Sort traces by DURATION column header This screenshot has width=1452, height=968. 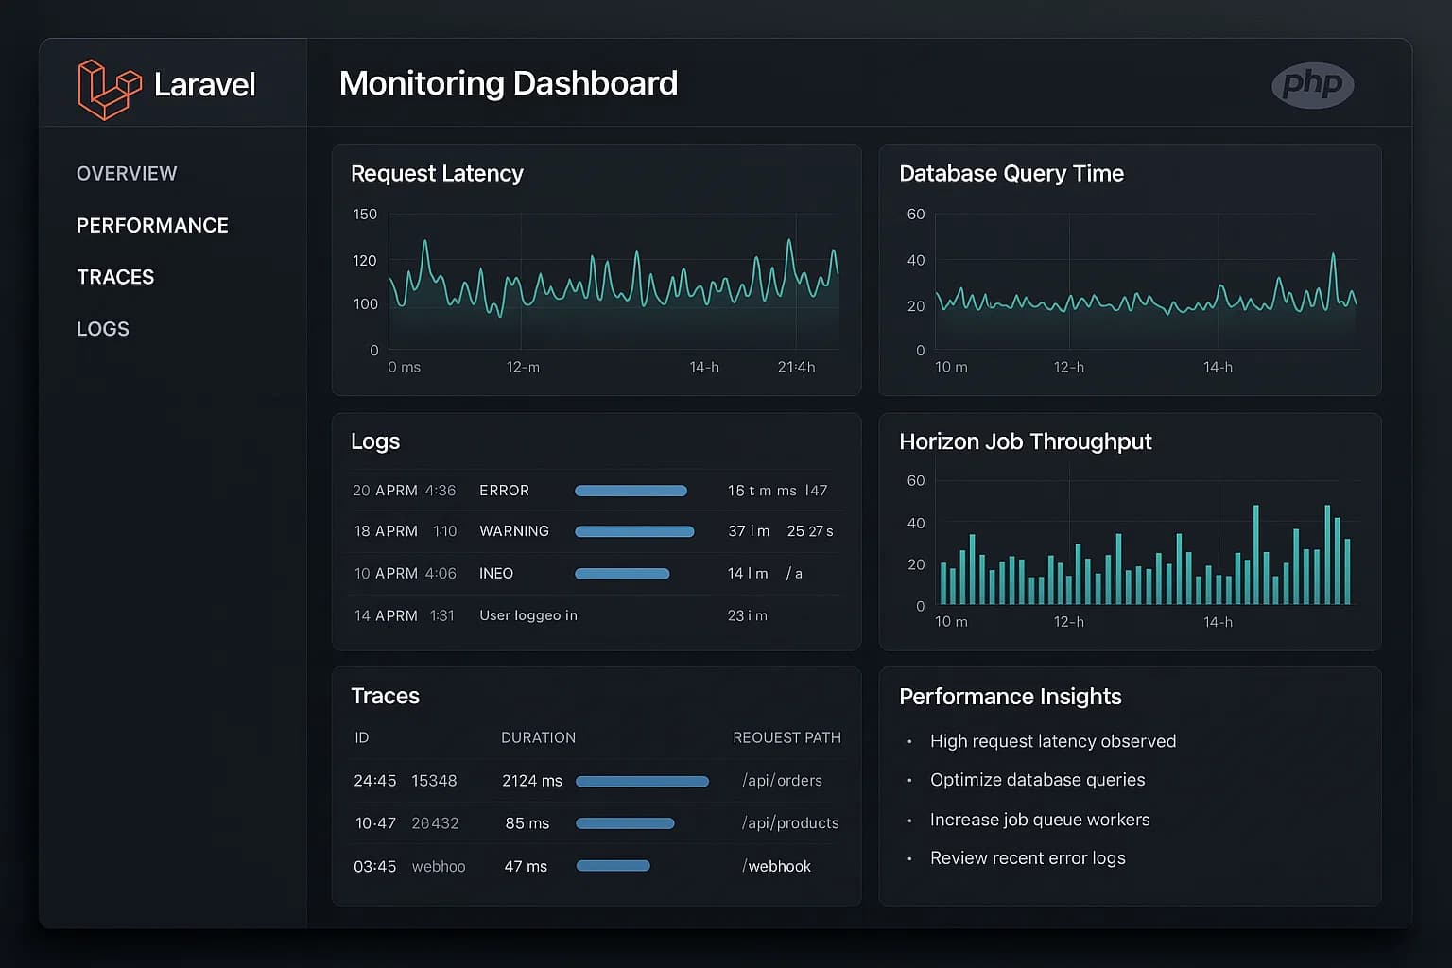[538, 737]
